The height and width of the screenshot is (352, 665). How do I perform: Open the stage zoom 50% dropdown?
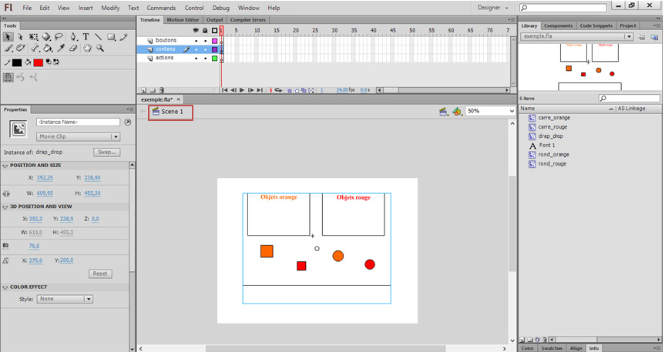pos(509,111)
